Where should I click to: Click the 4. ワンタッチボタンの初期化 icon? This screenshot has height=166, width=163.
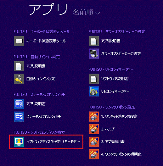(94, 154)
